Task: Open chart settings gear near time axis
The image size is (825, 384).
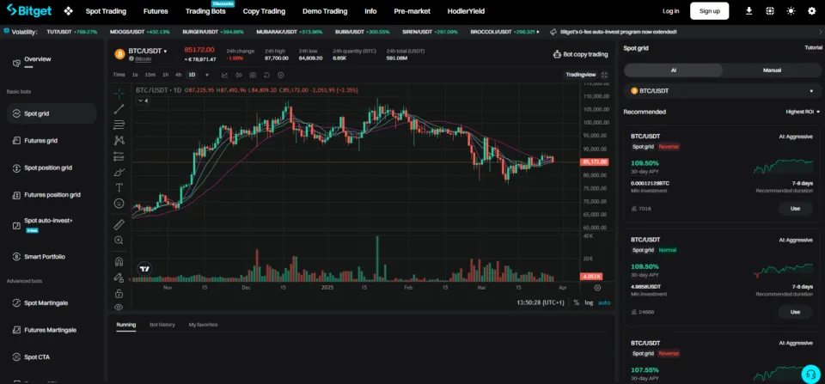Action: point(597,288)
